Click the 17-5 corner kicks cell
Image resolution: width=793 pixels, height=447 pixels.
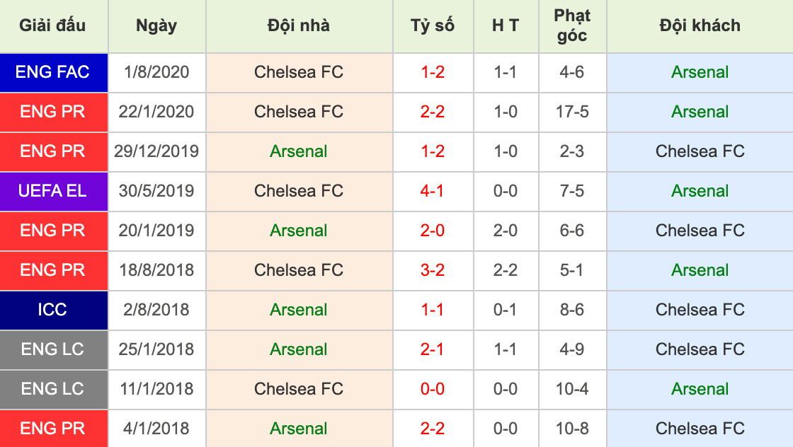pyautogui.click(x=572, y=112)
